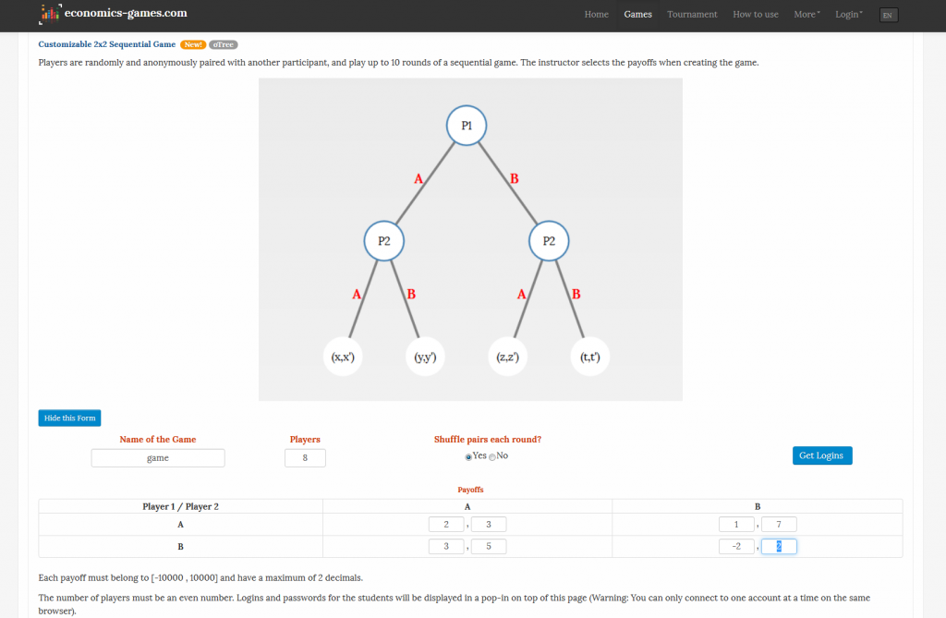
Task: Click the Name of the Game field
Action: click(x=158, y=458)
